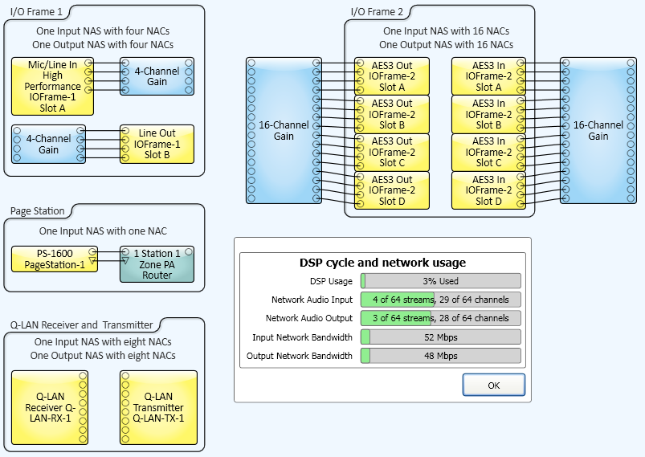
Task: Click 'One Input NAS with eight NACs' text
Action: [x=103, y=342]
